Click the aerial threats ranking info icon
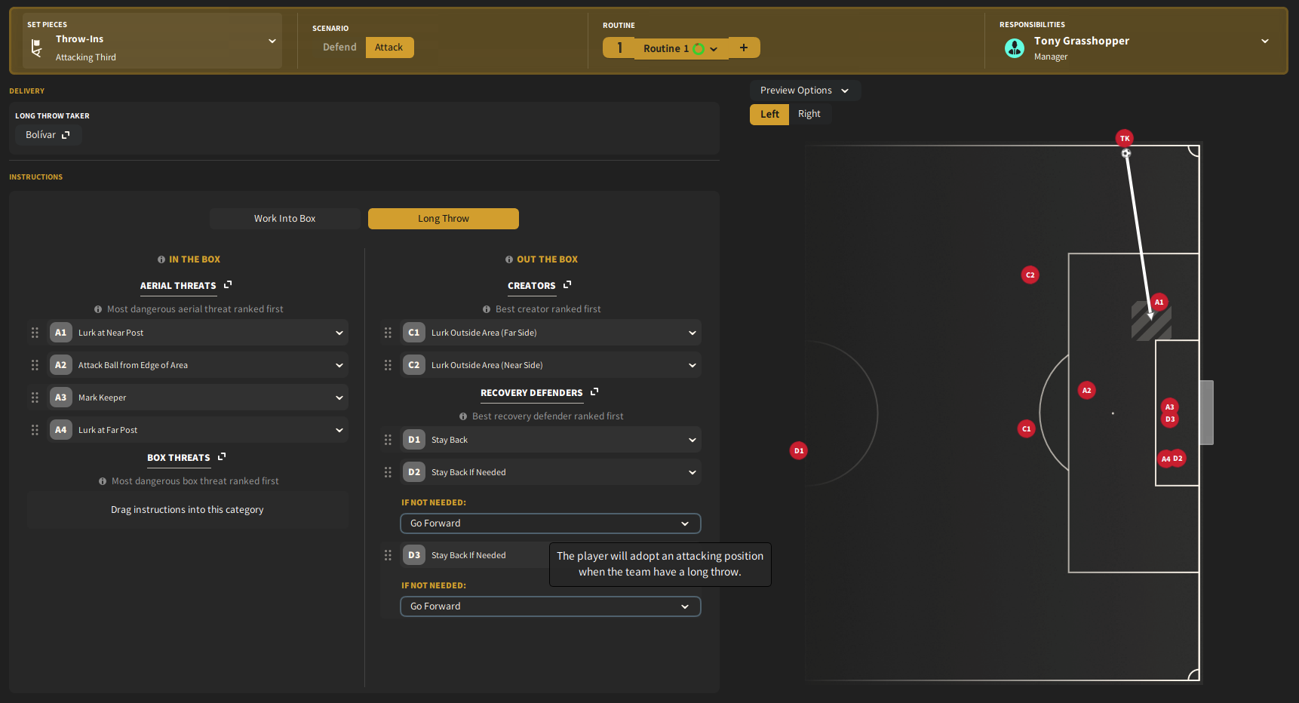 coord(98,309)
